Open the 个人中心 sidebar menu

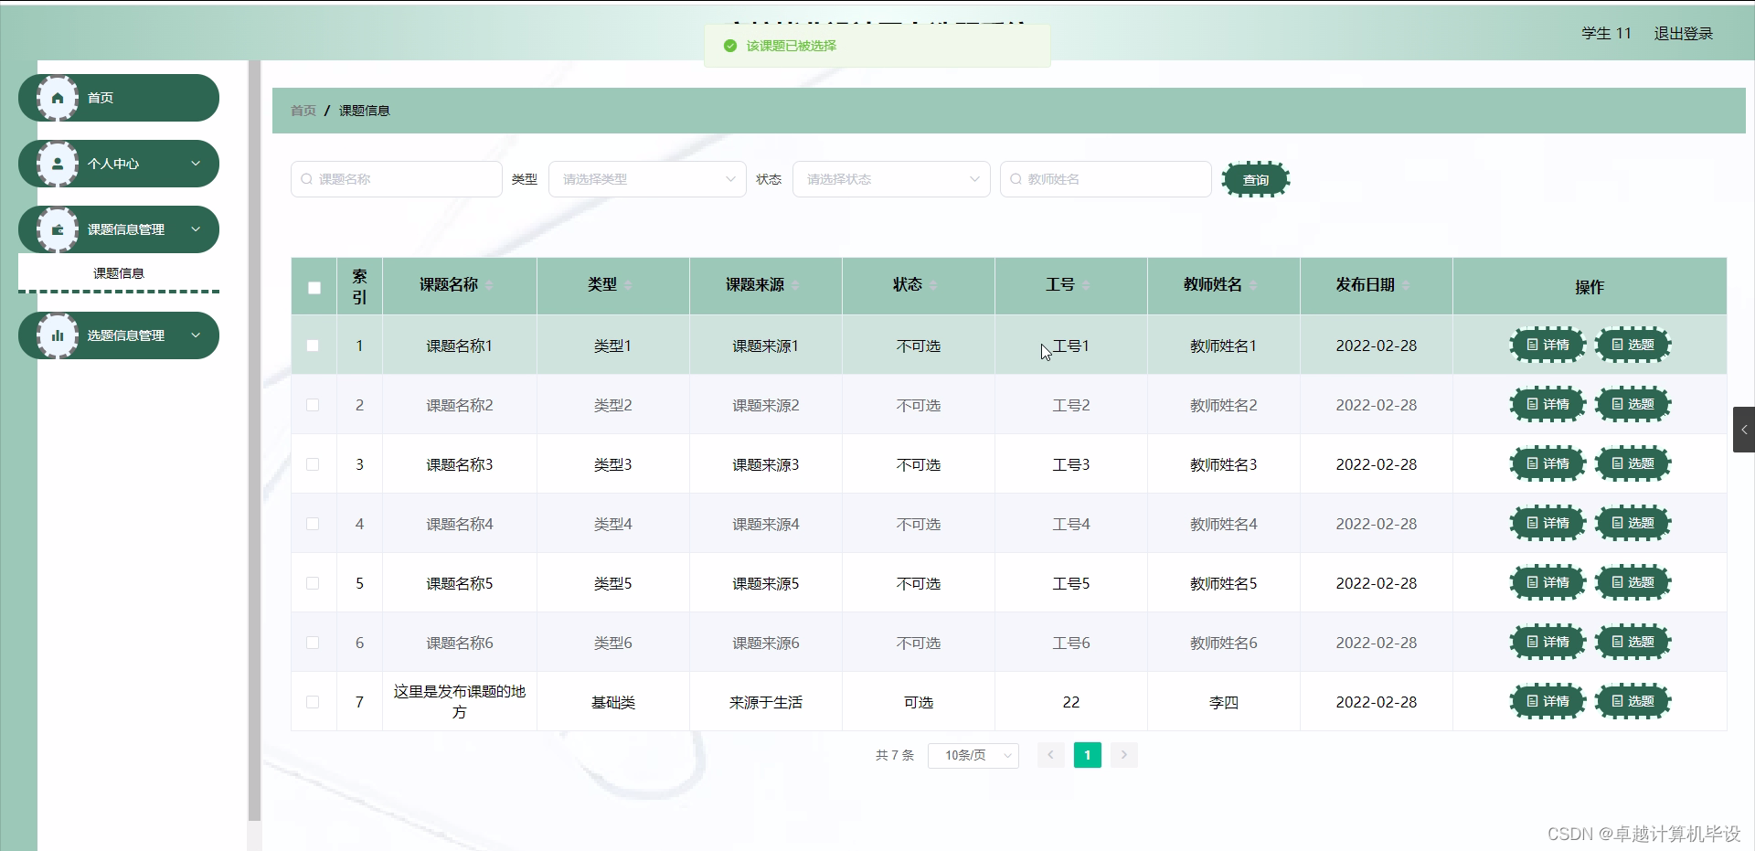[x=119, y=164]
